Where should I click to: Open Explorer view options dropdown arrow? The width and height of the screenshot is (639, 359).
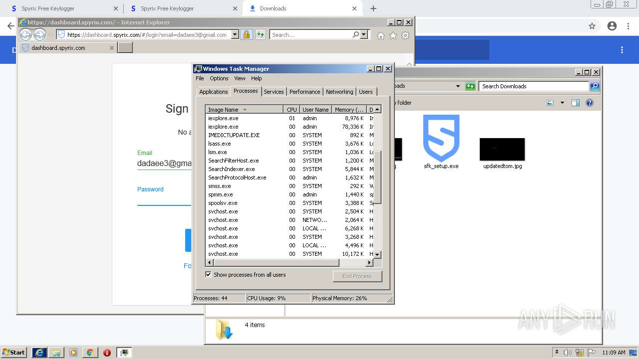[x=562, y=103]
